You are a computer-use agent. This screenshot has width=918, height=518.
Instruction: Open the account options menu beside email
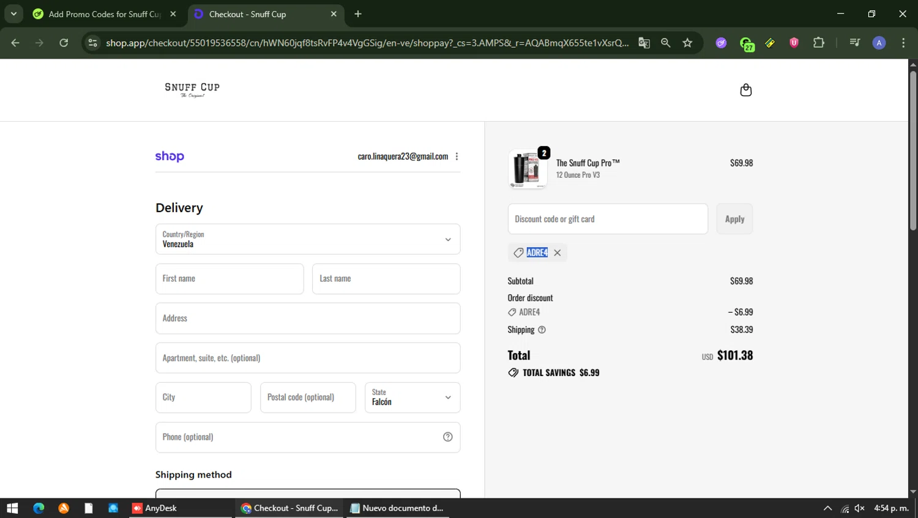tap(457, 157)
